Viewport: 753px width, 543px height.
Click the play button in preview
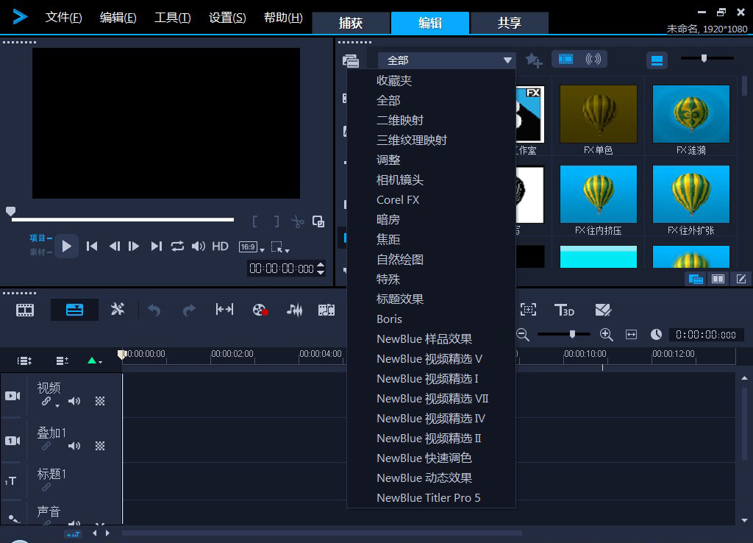(x=66, y=246)
